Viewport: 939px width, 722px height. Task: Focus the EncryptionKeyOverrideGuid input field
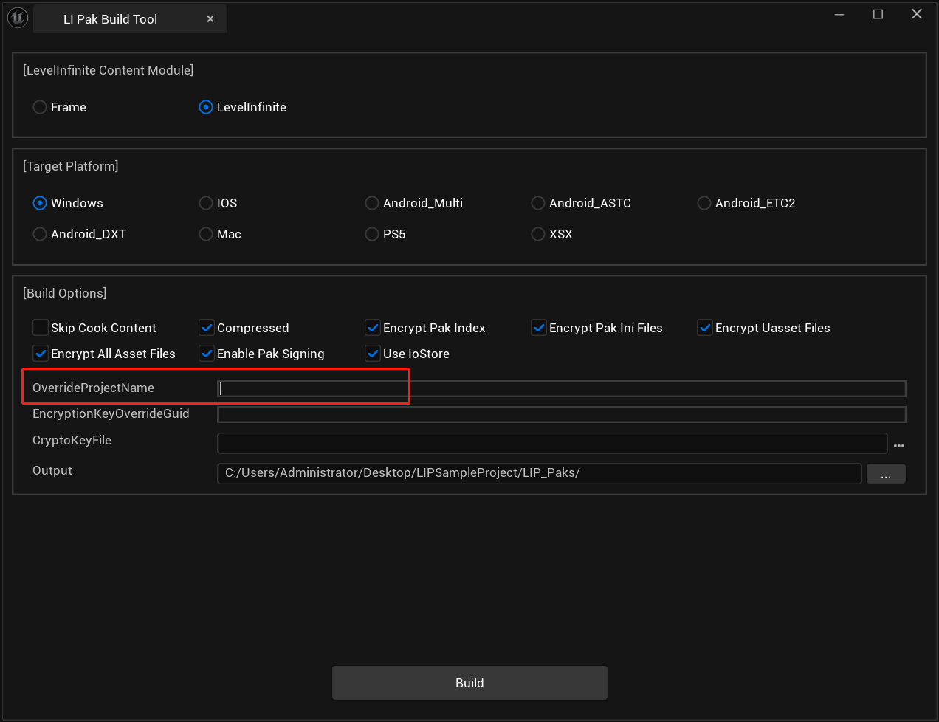tap(561, 415)
